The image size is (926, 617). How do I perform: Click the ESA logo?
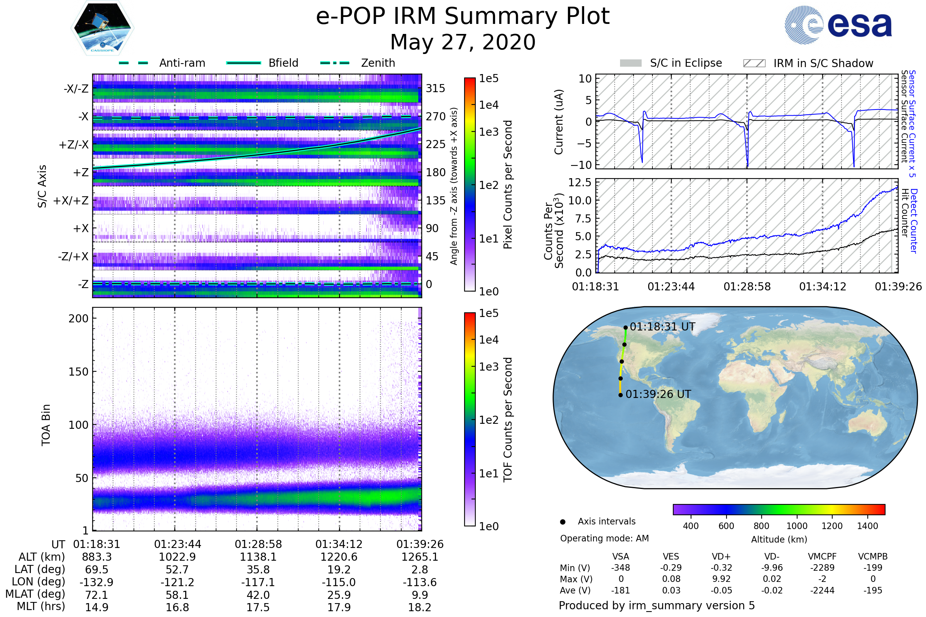point(838,24)
